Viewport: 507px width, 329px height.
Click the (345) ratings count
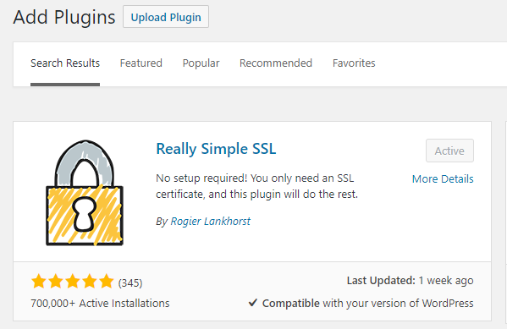130,282
